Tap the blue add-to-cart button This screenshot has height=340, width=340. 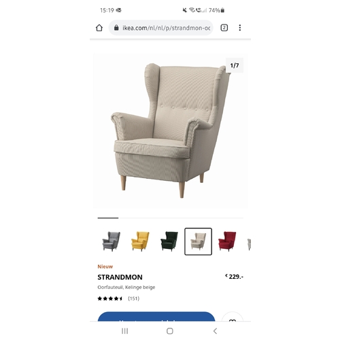[156, 317]
